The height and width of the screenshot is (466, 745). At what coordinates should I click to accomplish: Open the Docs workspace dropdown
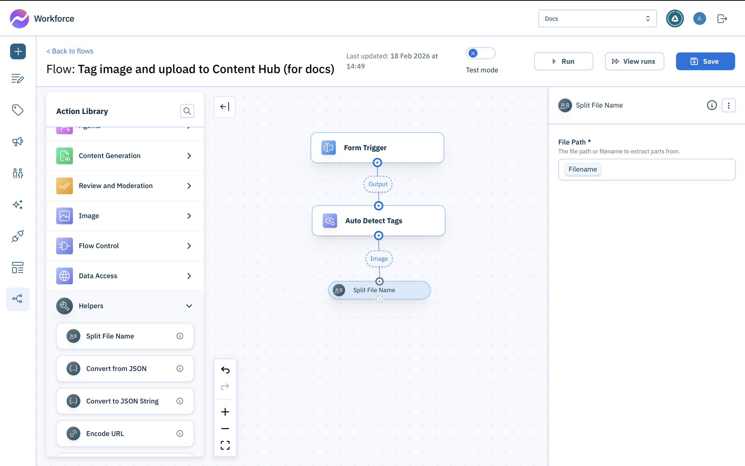coord(597,18)
